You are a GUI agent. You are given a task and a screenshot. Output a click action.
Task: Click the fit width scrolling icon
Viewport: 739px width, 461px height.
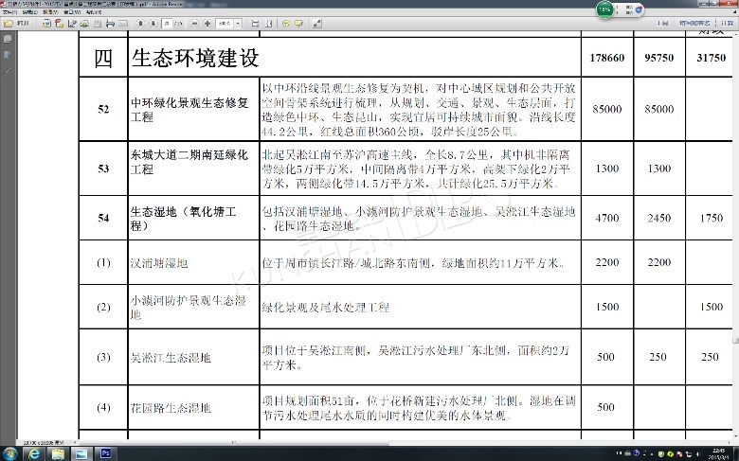(x=255, y=23)
